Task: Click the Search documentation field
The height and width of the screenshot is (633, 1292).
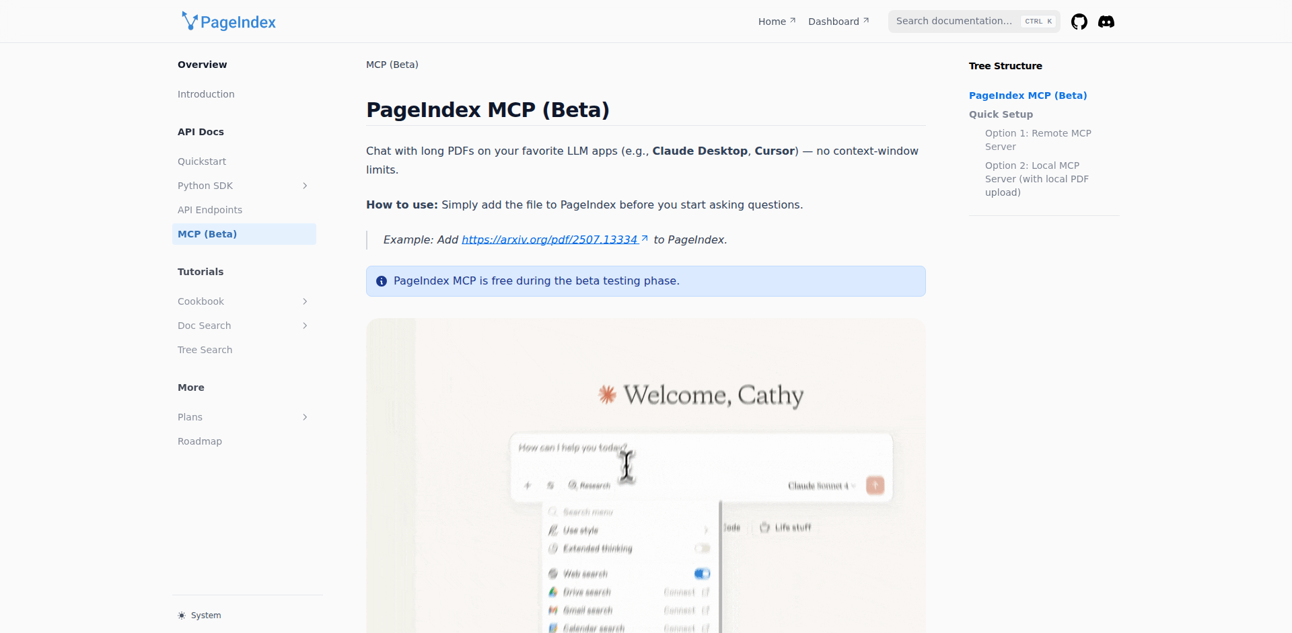Action: (x=974, y=22)
